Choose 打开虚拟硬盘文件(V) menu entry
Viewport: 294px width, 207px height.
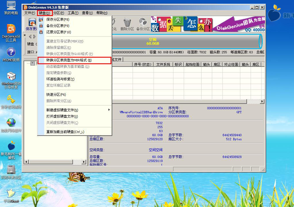75,116
